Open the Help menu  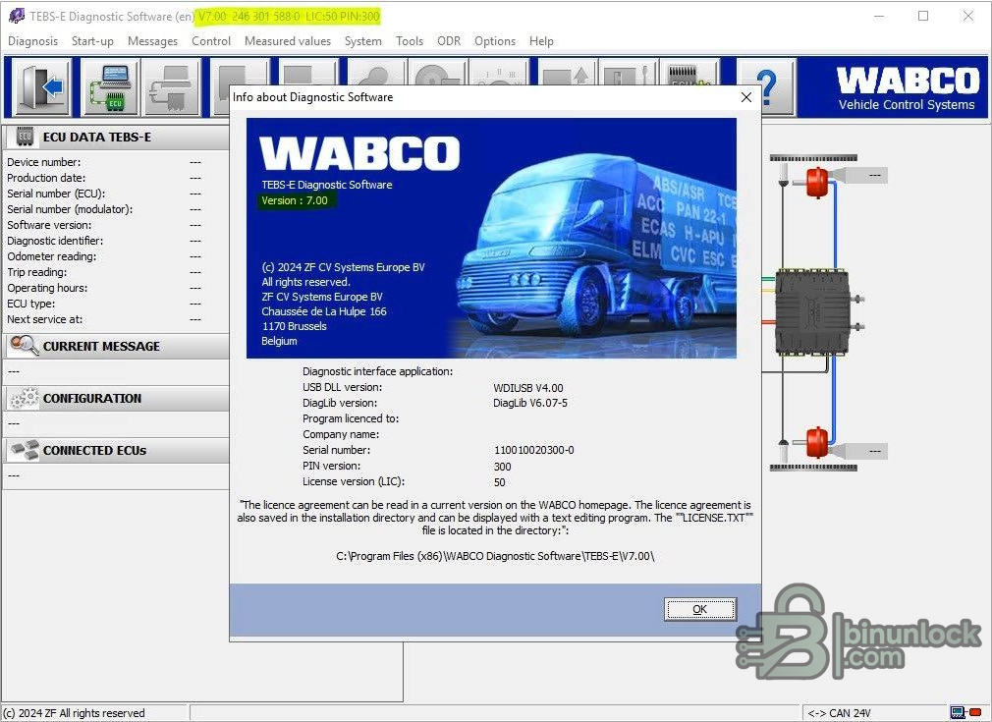click(x=541, y=41)
